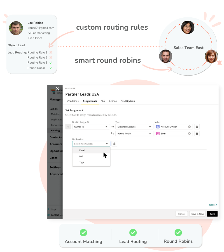
Task: Click the green checkmark above Account Matching
Action: tap(83, 233)
